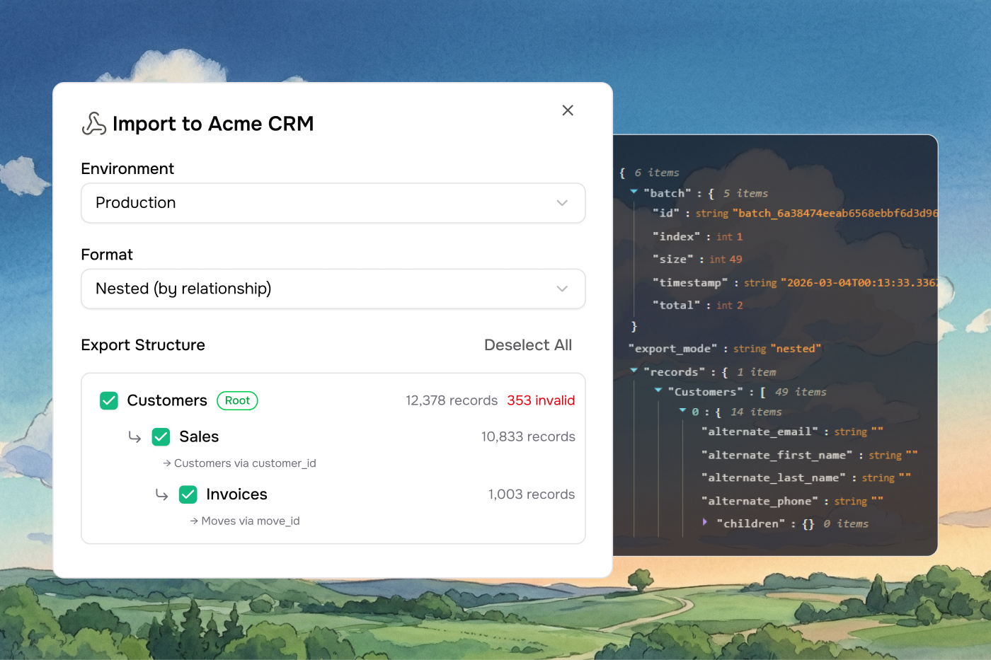
Task: Expand the "children" node in the JSON tree
Action: click(x=704, y=523)
